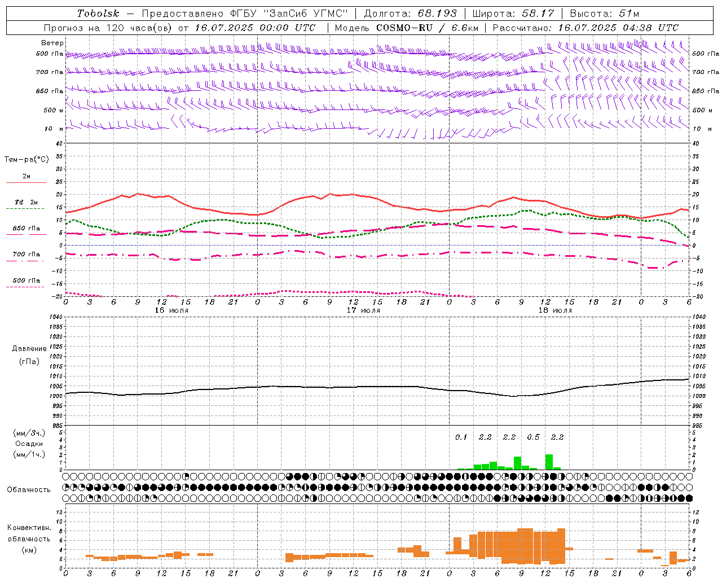
Task: Click the "(гПа)" unit label under Давление
Action: (29, 362)
